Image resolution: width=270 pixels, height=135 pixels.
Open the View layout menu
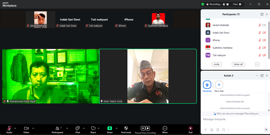coord(237,4)
